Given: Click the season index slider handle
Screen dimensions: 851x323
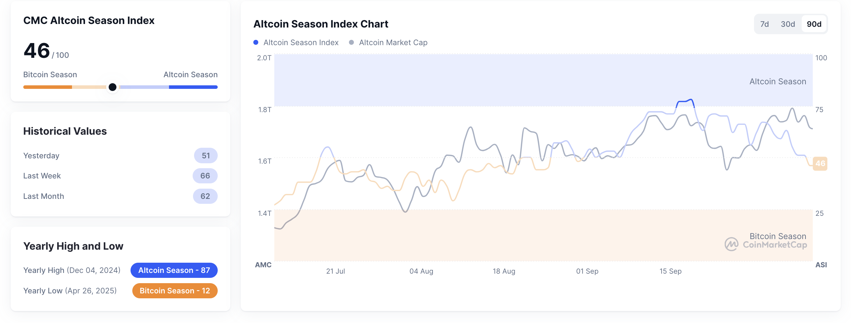Looking at the screenshot, I should point(113,87).
